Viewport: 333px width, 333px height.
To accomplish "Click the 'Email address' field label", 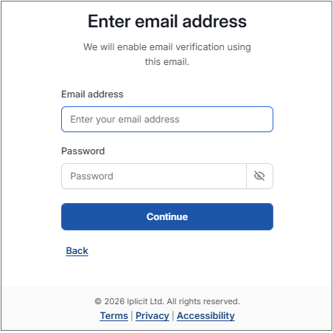I will tap(92, 95).
